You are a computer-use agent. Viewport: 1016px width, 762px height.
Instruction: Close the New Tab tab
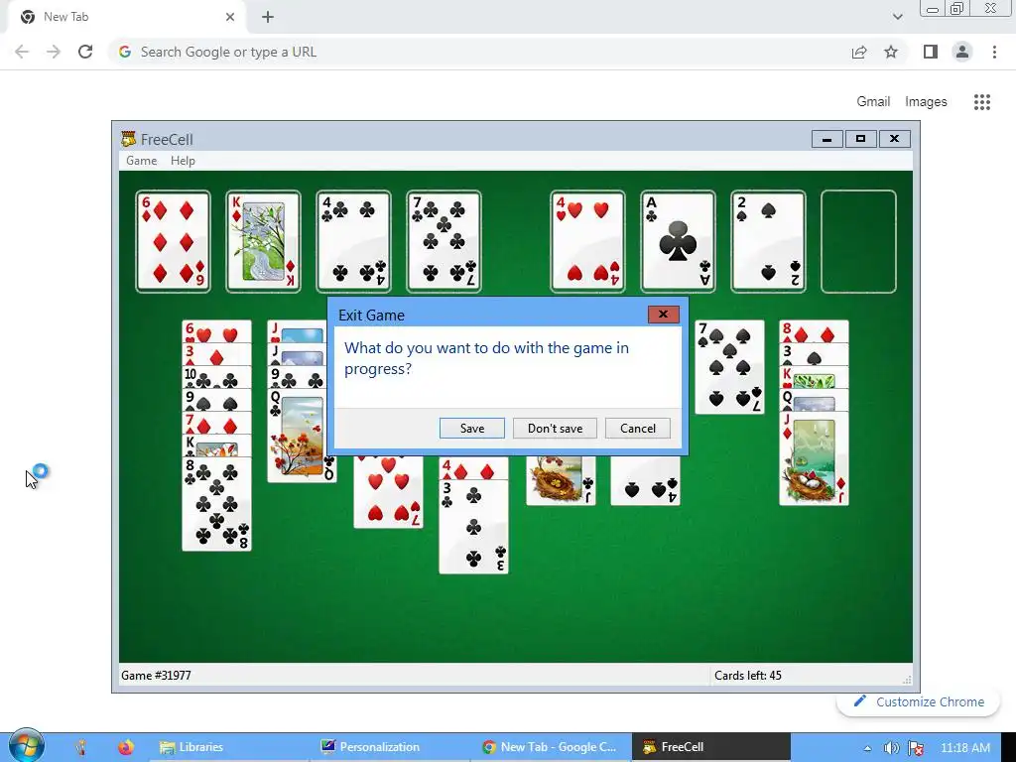point(230,17)
